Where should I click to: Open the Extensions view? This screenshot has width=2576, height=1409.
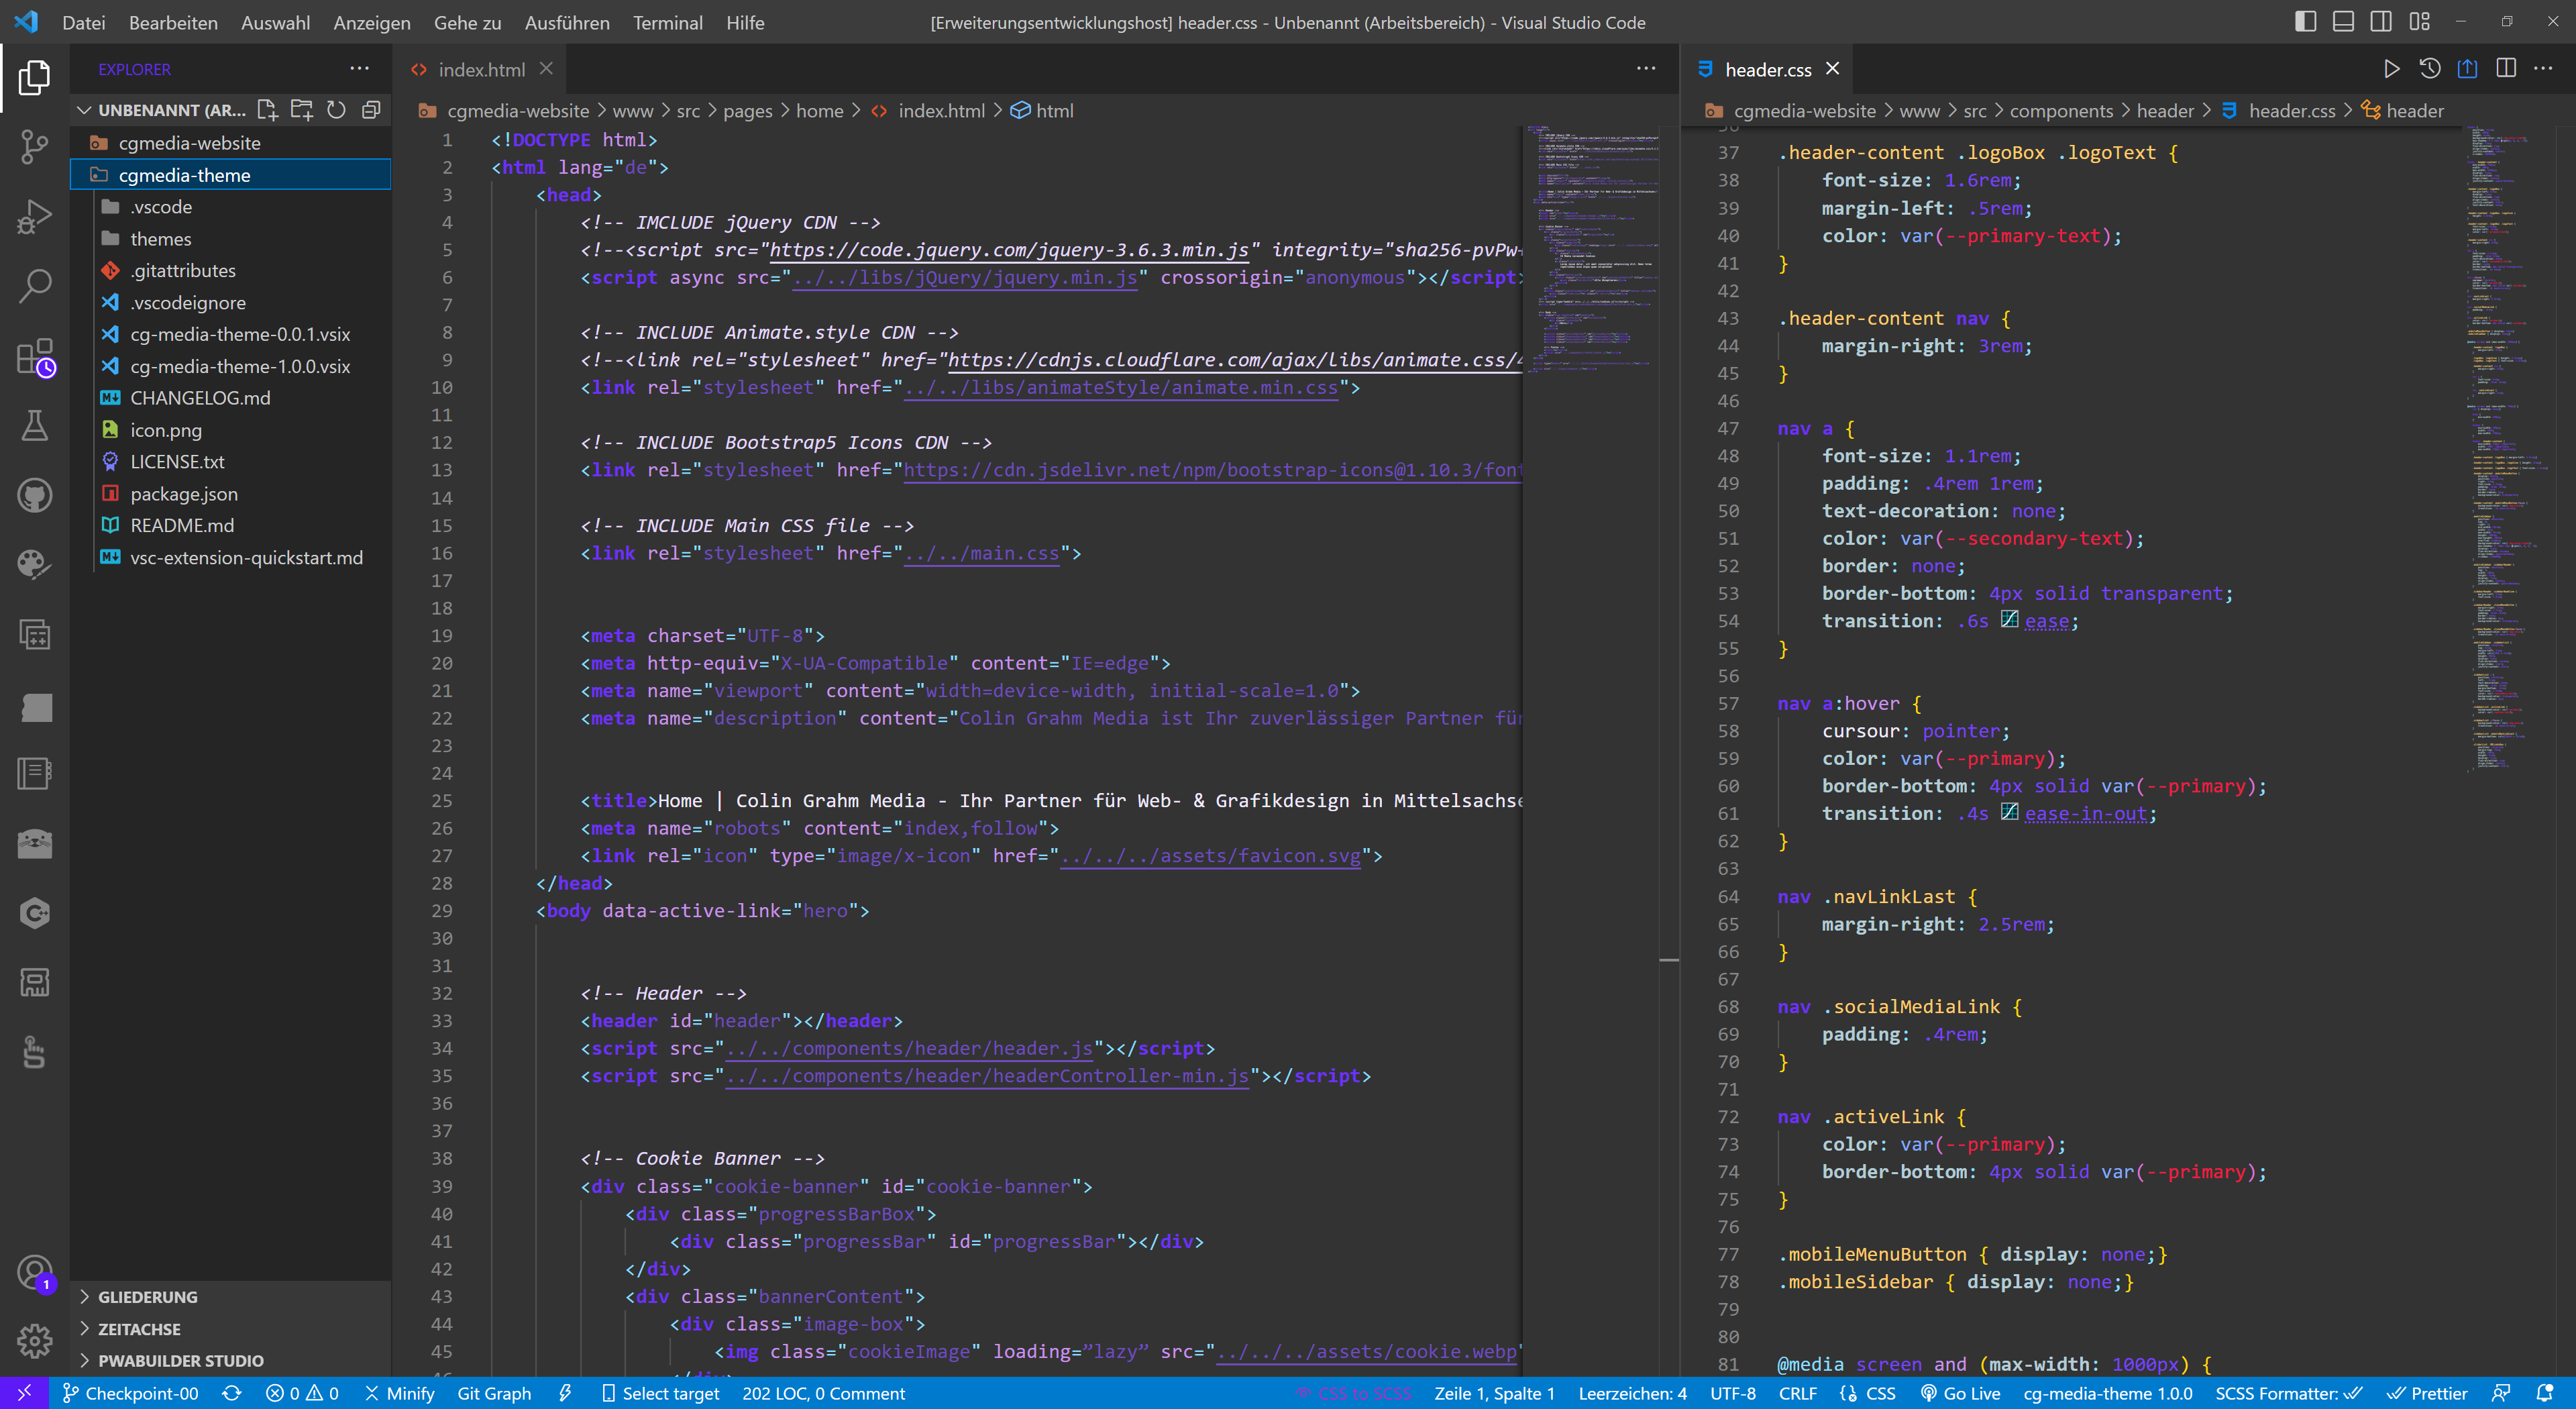coord(35,357)
